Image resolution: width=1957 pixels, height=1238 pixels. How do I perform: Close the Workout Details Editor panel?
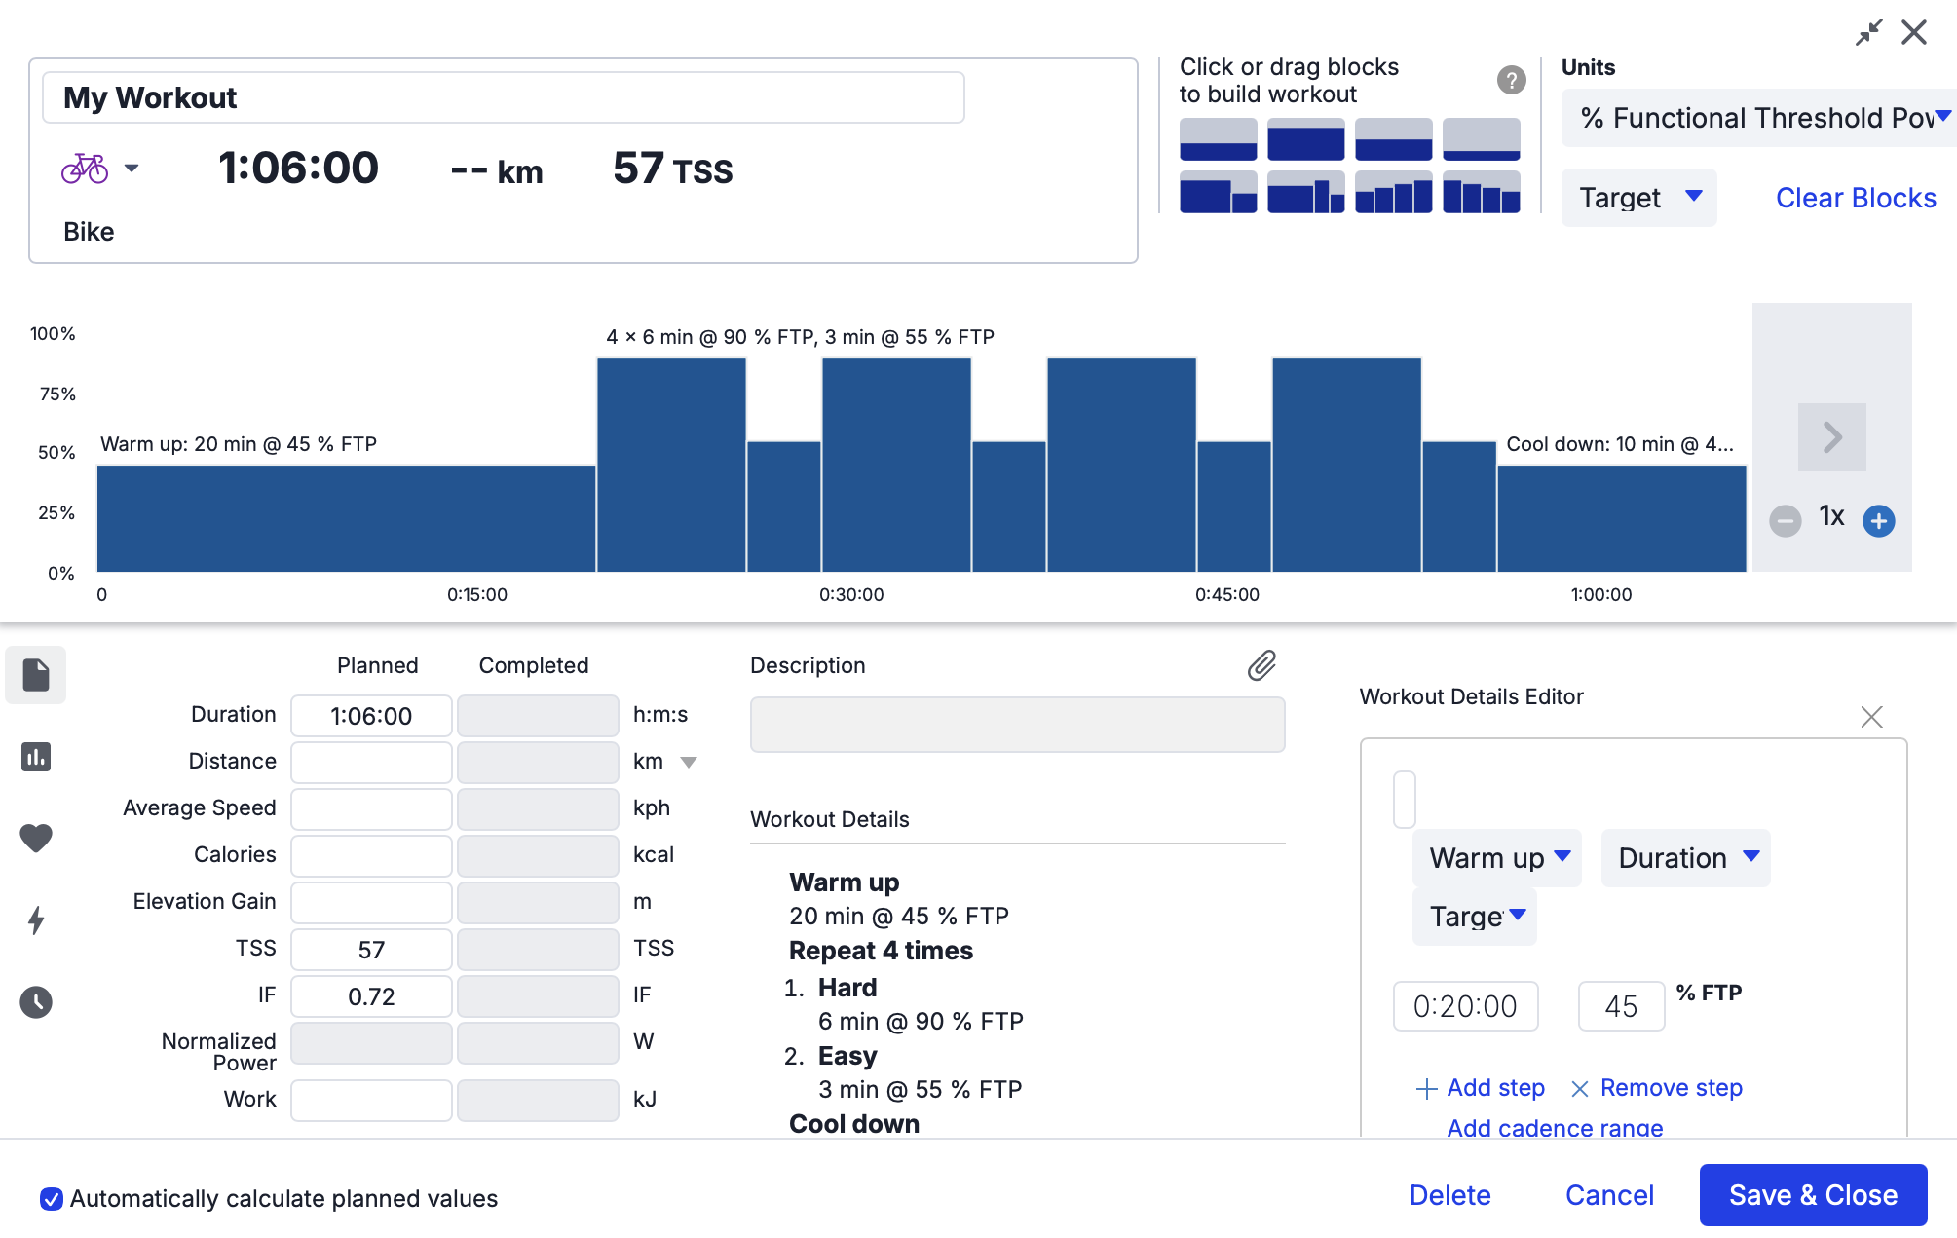(x=1871, y=717)
